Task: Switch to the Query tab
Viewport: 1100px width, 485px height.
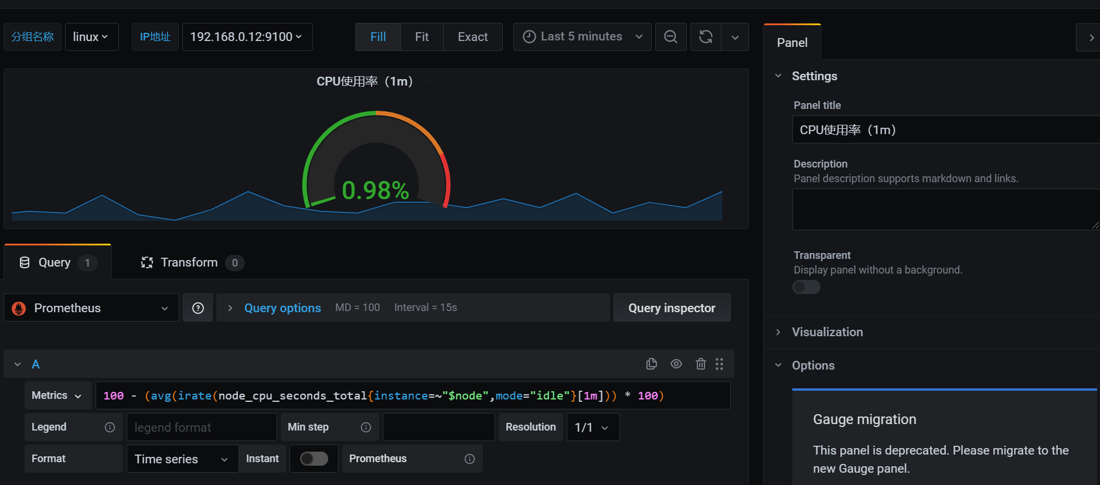Action: [x=57, y=262]
